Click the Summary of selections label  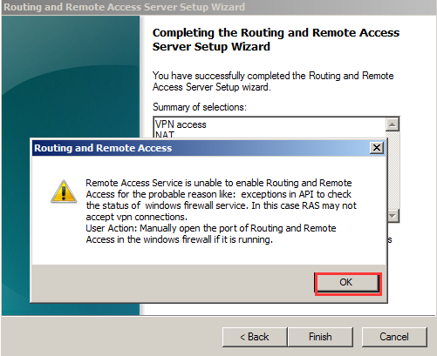(x=200, y=107)
